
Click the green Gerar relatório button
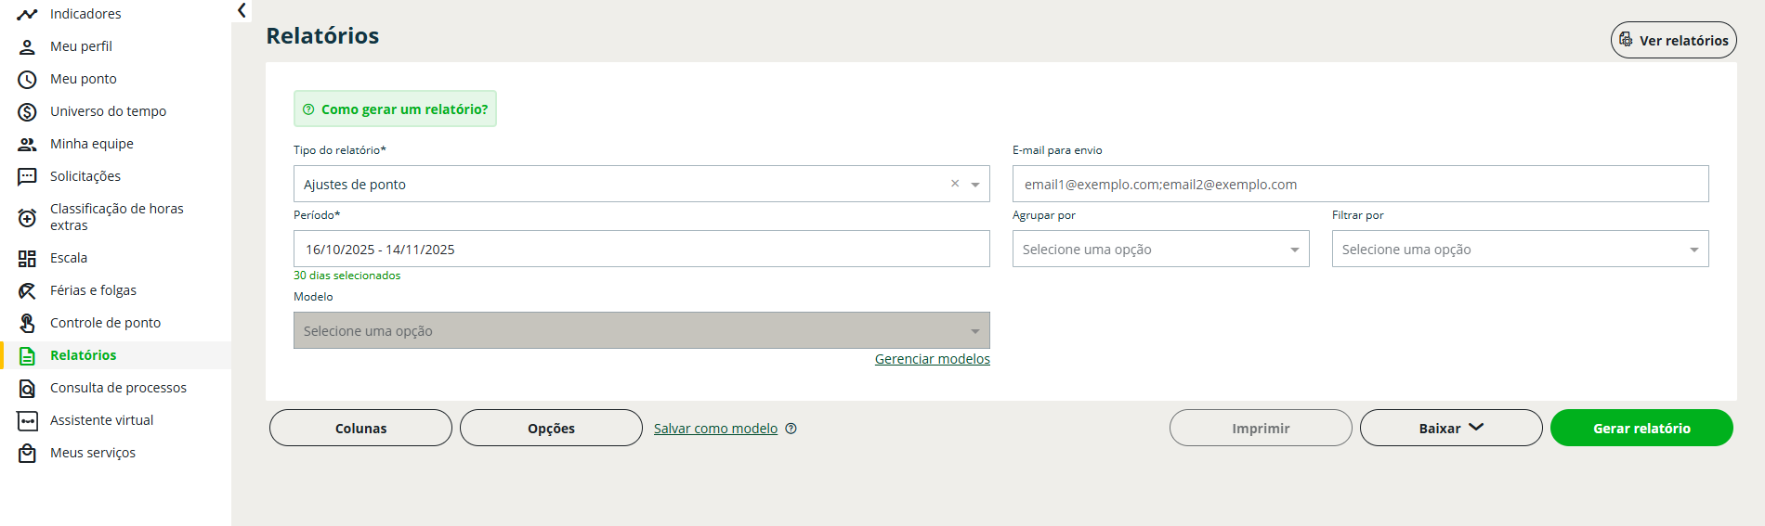(x=1641, y=428)
